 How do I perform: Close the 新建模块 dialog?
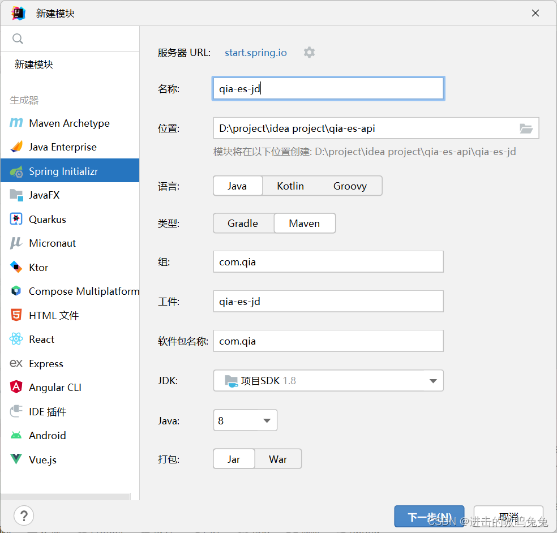[535, 13]
